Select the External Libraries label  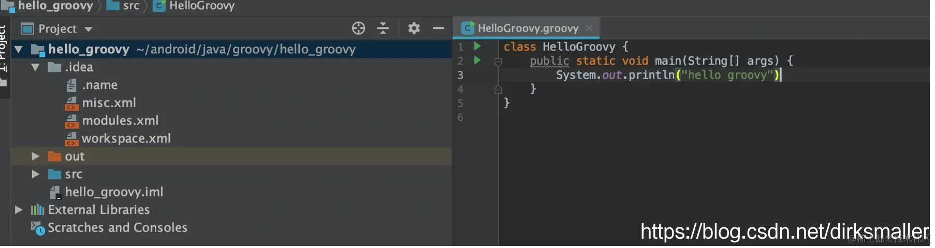[99, 210]
